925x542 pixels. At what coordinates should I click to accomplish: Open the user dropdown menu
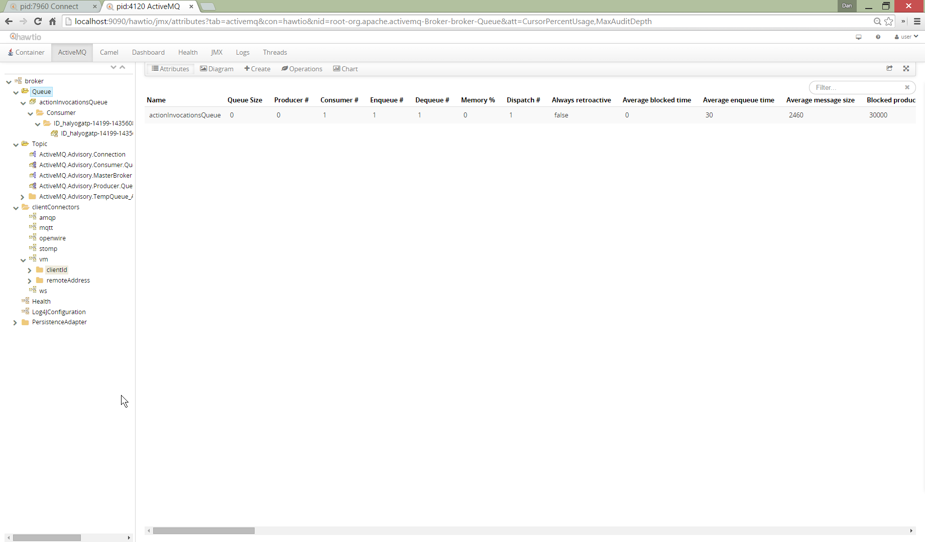pos(906,37)
